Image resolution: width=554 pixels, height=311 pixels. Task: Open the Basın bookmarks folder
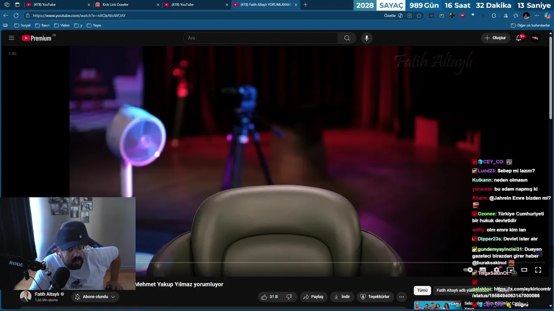pos(42,25)
